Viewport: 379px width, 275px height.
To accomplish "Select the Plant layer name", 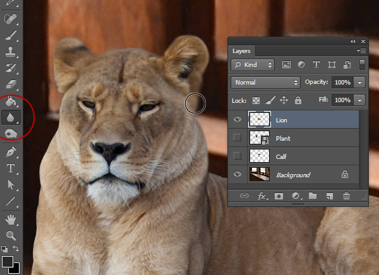I will (283, 138).
